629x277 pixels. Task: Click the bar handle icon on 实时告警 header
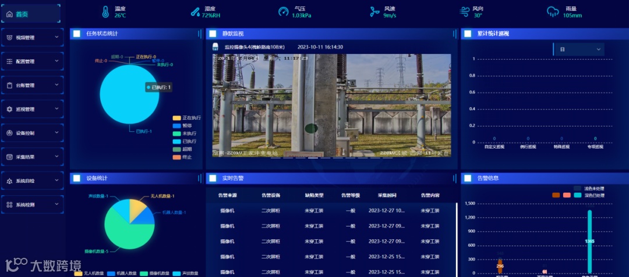pyautogui.click(x=454, y=178)
